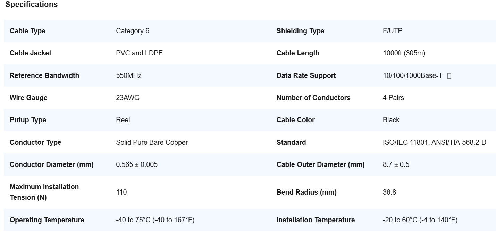This screenshot has height=232, width=496.
Task: Click the 8.7 ± 0.5 outer diameter
Action: pos(396,164)
